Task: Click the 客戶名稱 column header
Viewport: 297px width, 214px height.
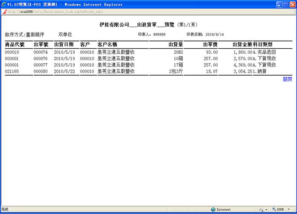Action: [x=107, y=44]
